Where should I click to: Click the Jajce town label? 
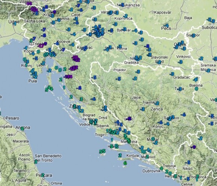[136, 97]
